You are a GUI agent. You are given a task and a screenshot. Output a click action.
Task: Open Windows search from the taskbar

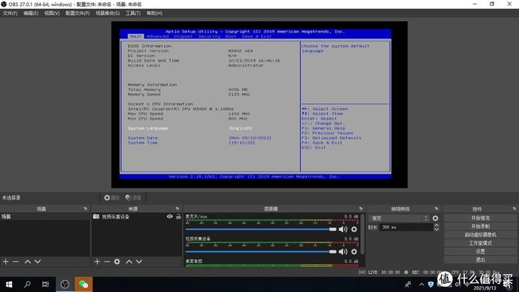28,284
